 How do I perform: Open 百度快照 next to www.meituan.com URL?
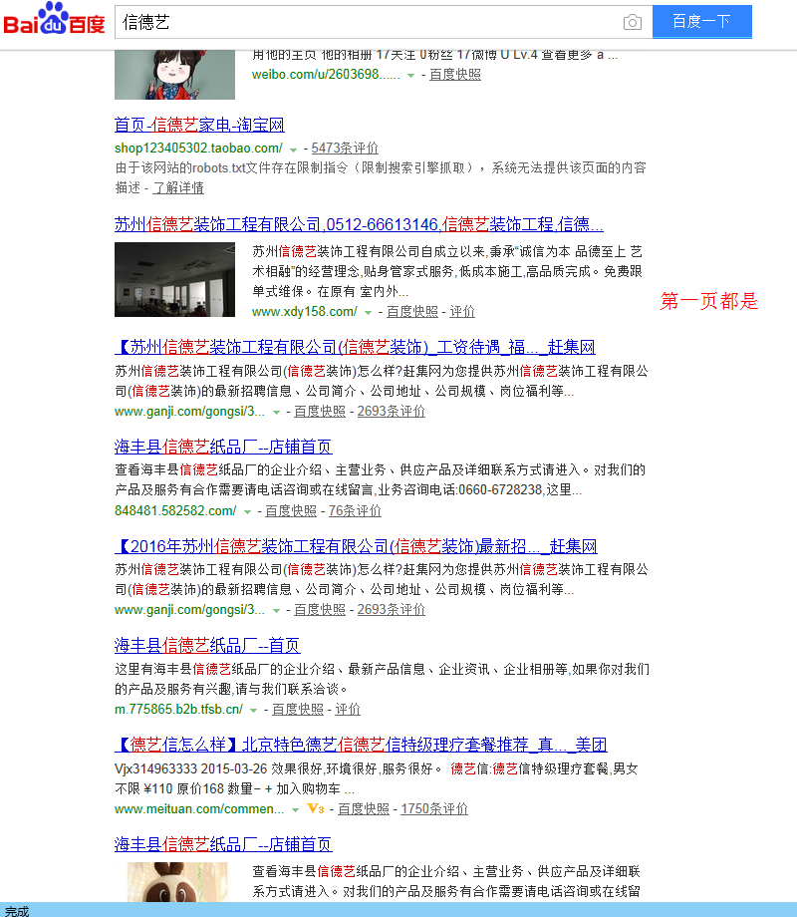click(x=363, y=808)
